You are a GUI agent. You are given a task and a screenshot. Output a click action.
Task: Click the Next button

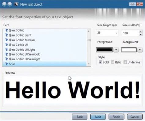click(x=98, y=117)
